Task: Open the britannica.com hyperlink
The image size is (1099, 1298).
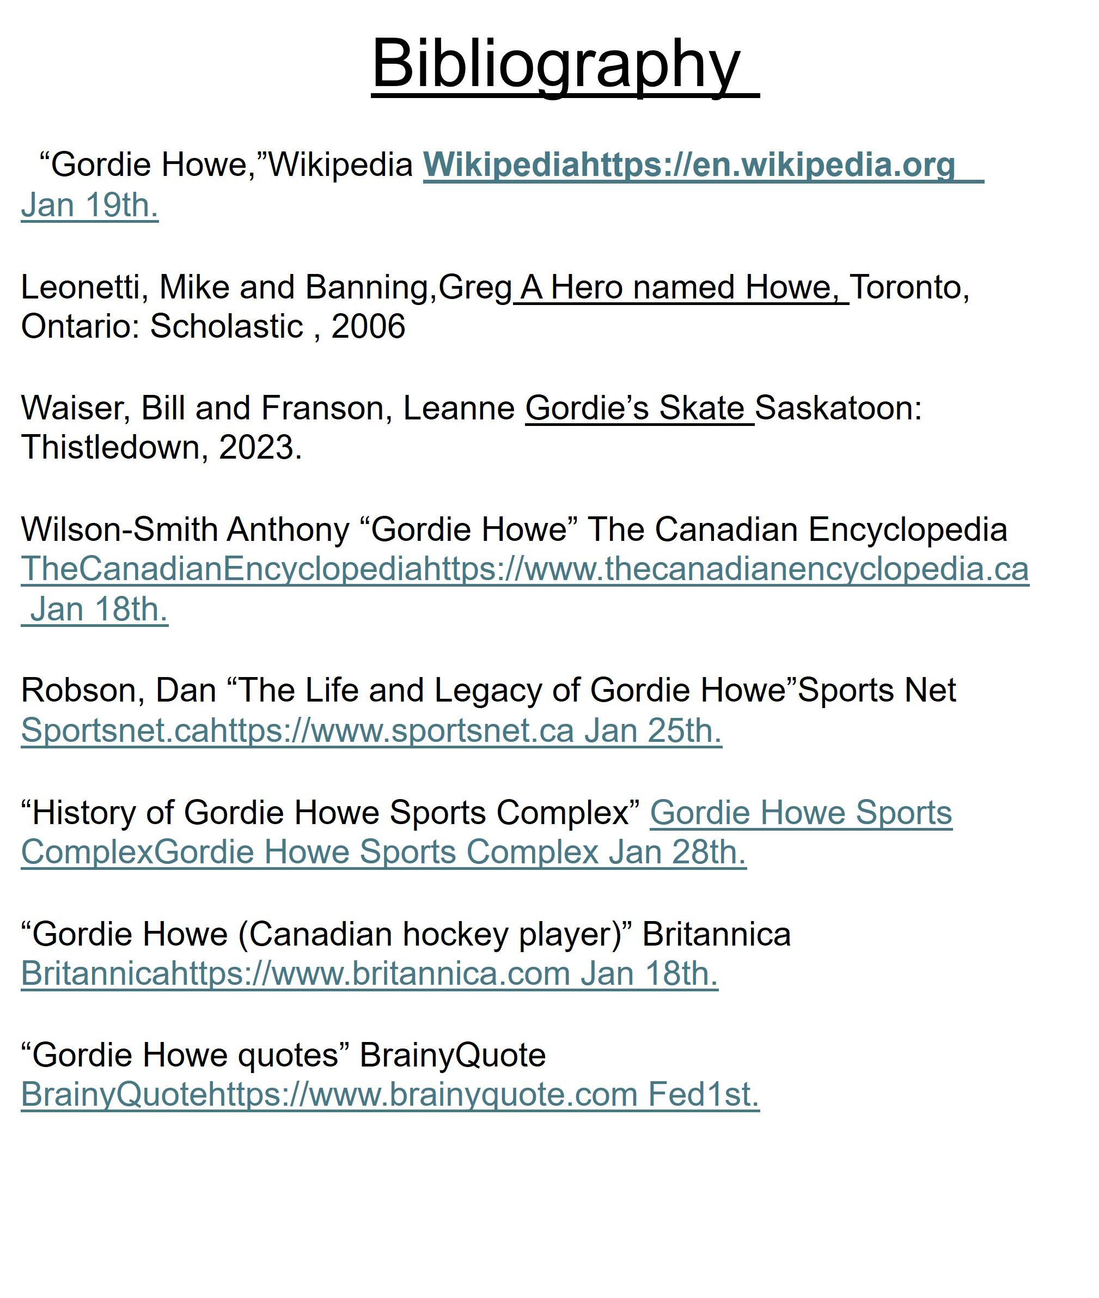Action: (369, 973)
